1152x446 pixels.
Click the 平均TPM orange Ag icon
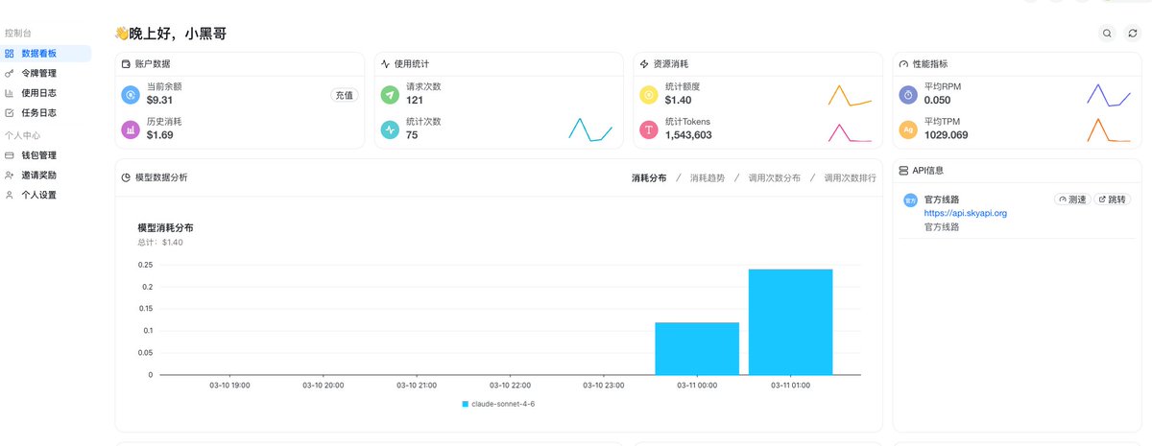pyautogui.click(x=908, y=129)
